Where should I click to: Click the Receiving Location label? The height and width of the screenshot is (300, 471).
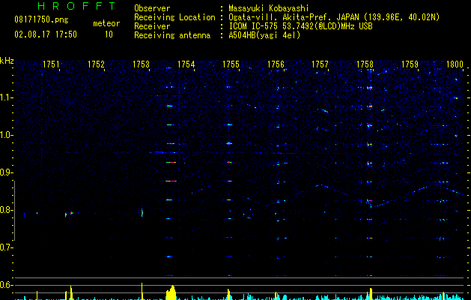[x=174, y=17]
